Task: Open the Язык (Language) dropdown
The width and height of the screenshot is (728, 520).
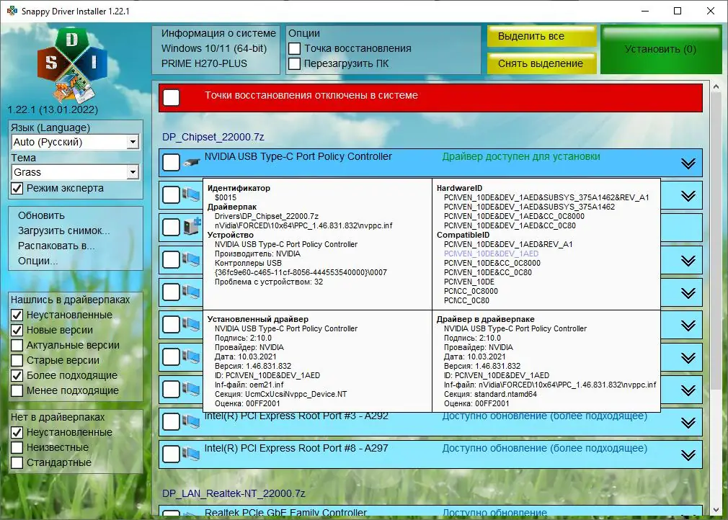Action: (x=132, y=142)
